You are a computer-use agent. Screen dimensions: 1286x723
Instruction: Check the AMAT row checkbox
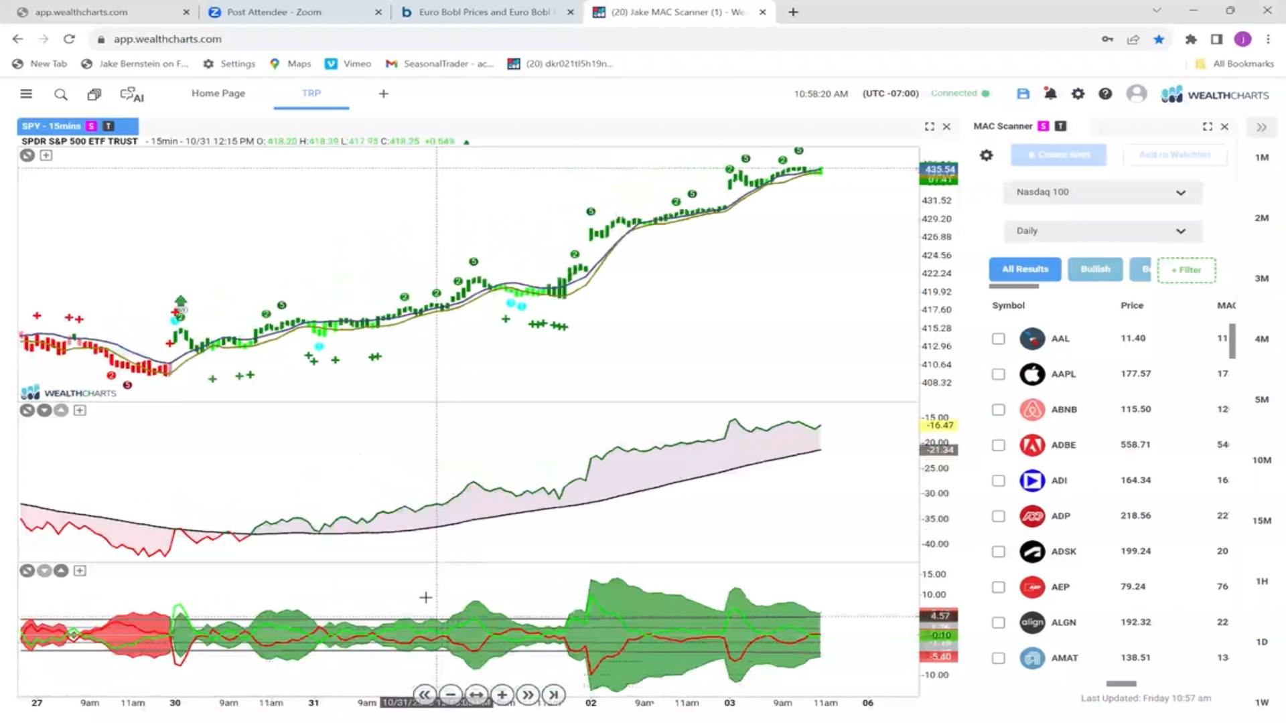point(999,658)
